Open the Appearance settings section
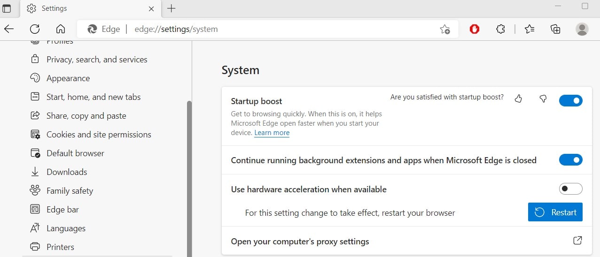The width and height of the screenshot is (600, 257). [x=68, y=78]
